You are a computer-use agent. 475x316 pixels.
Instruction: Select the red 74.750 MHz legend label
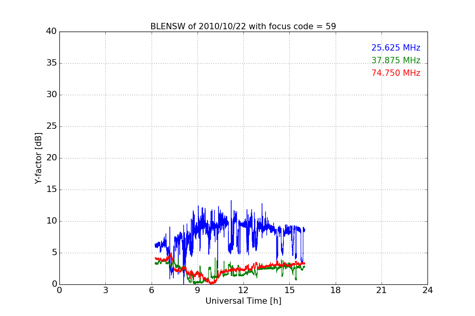(x=396, y=73)
